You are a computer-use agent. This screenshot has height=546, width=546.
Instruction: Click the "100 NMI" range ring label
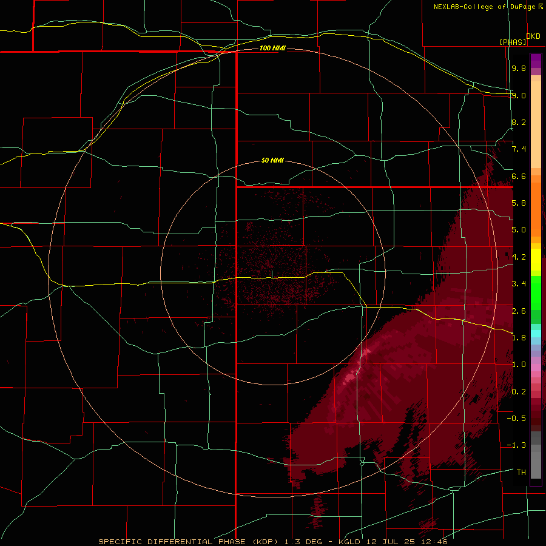point(272,48)
